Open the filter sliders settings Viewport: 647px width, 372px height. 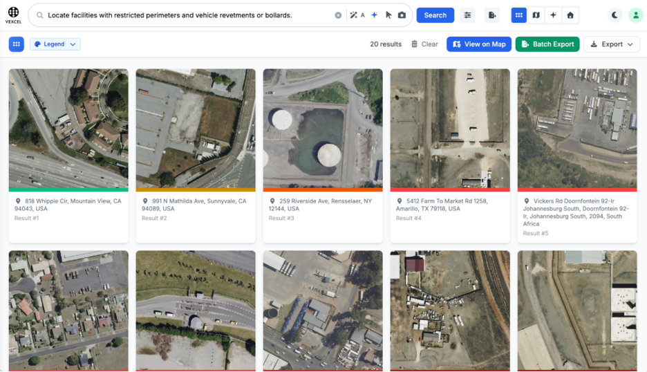pos(467,15)
